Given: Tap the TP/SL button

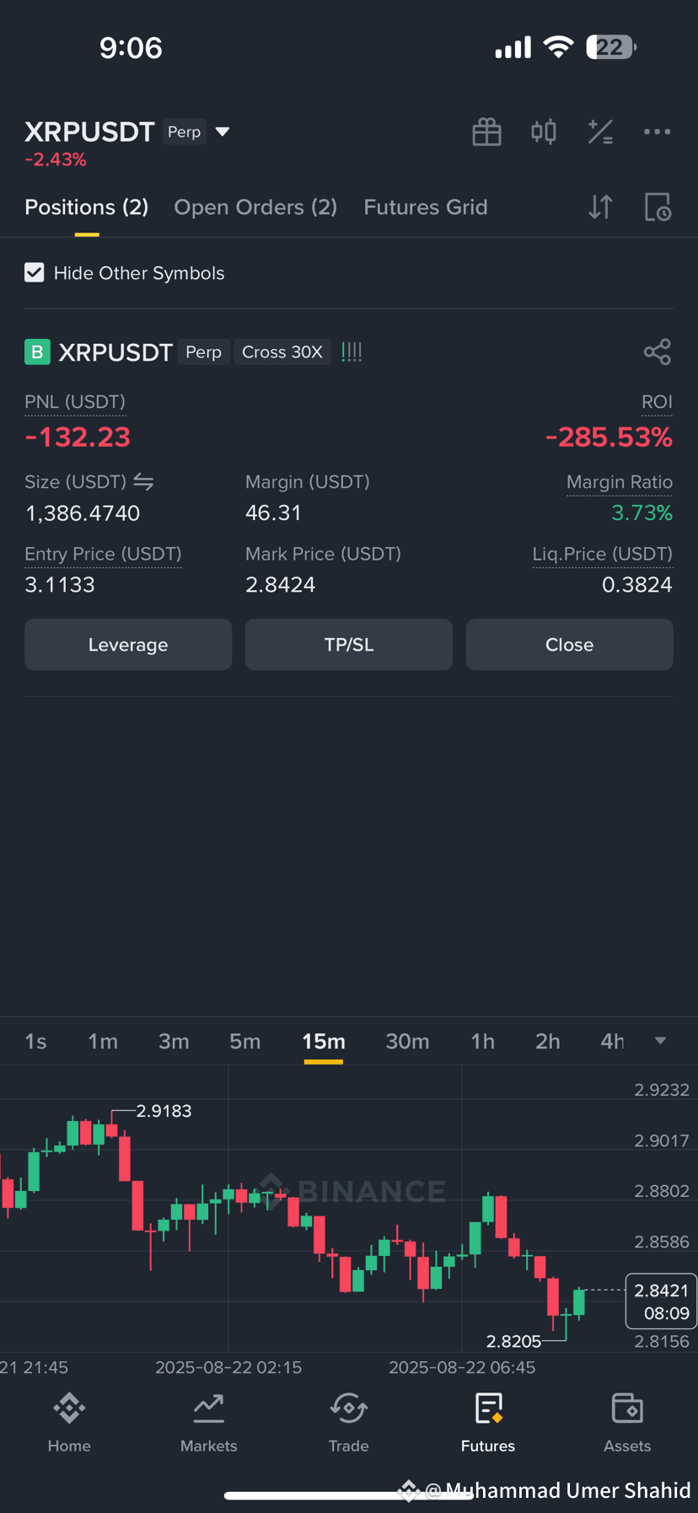Looking at the screenshot, I should point(349,645).
